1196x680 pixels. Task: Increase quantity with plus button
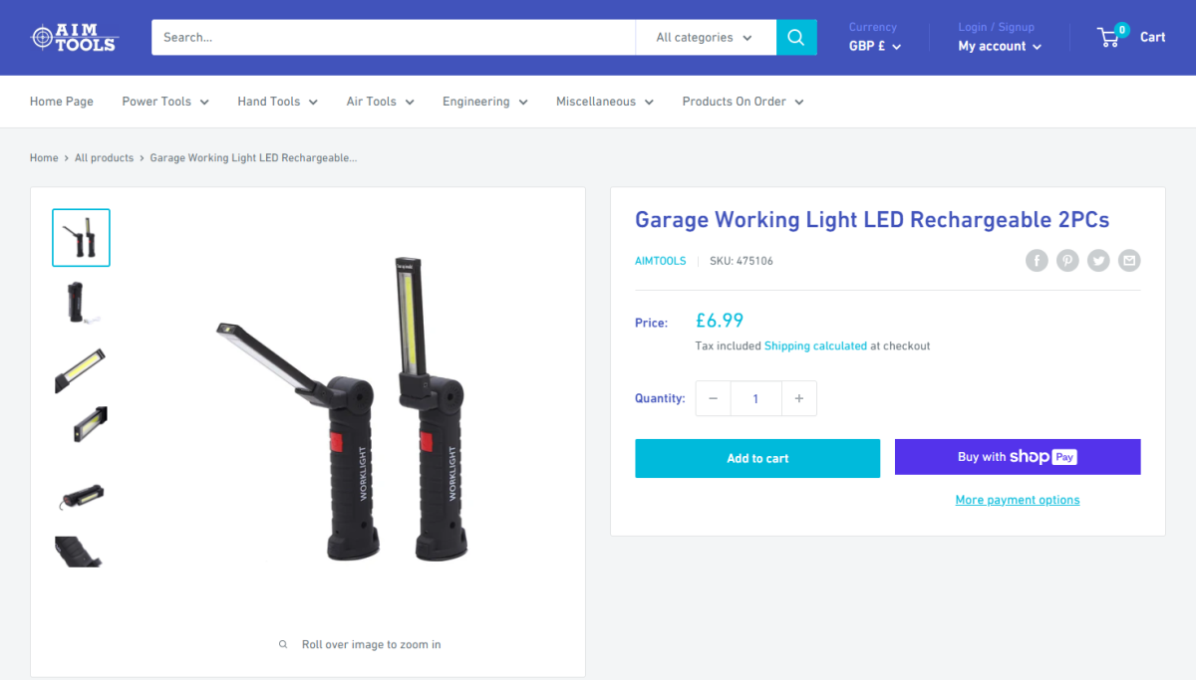pos(799,398)
